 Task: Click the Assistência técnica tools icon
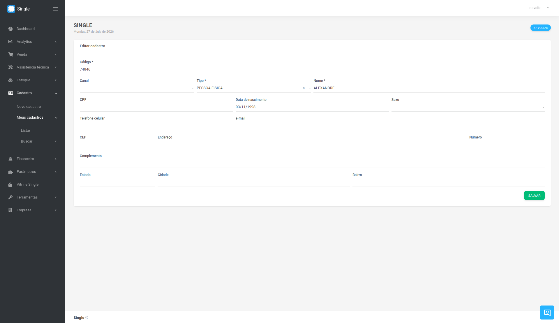pos(10,67)
